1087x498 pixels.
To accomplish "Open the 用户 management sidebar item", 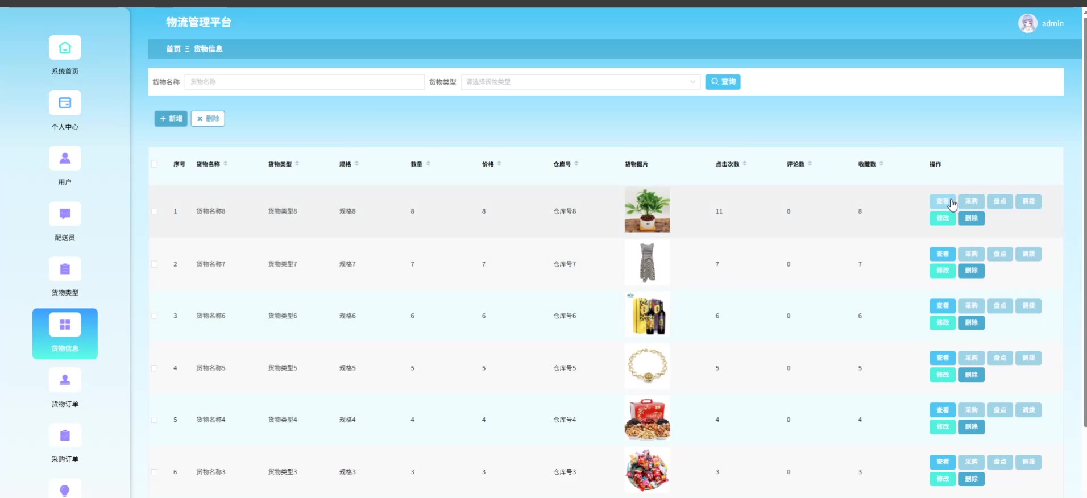I will [65, 166].
